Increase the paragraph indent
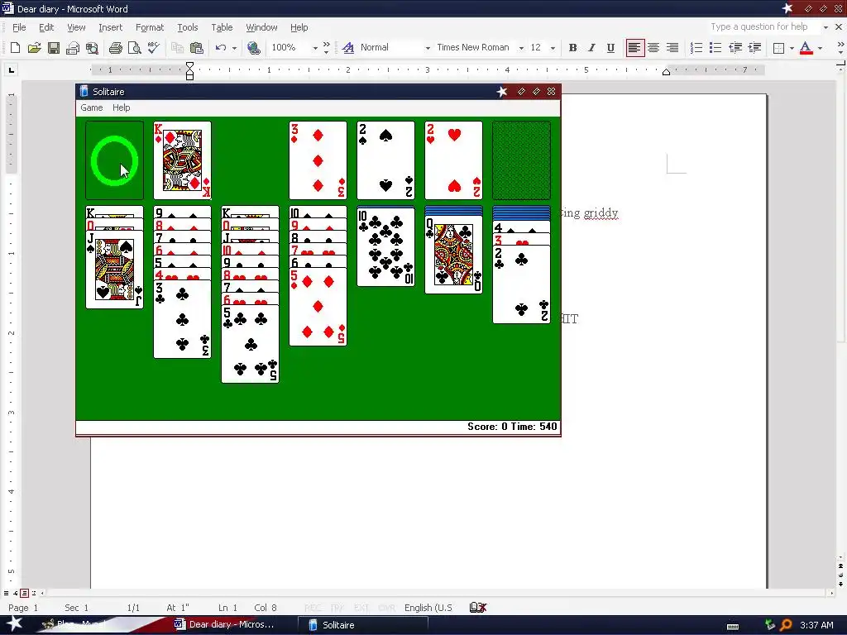The image size is (847, 635). (x=754, y=48)
